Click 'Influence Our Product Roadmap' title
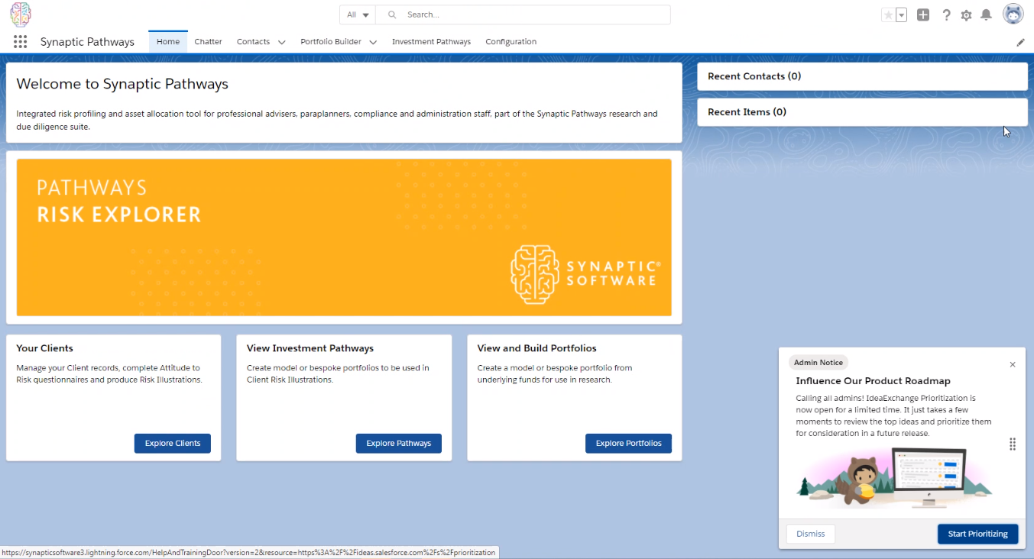Screen dimensions: 1034x559 tap(873, 381)
